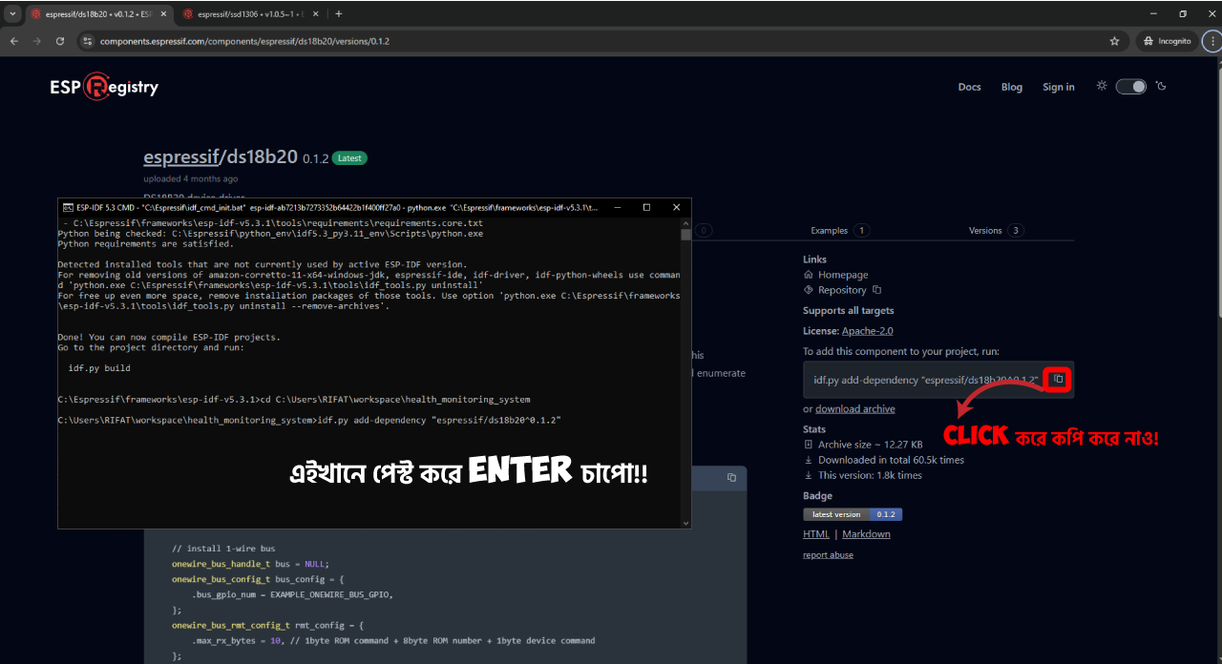Image resolution: width=1222 pixels, height=664 pixels.
Task: Open a new browser tab
Action: 338,13
